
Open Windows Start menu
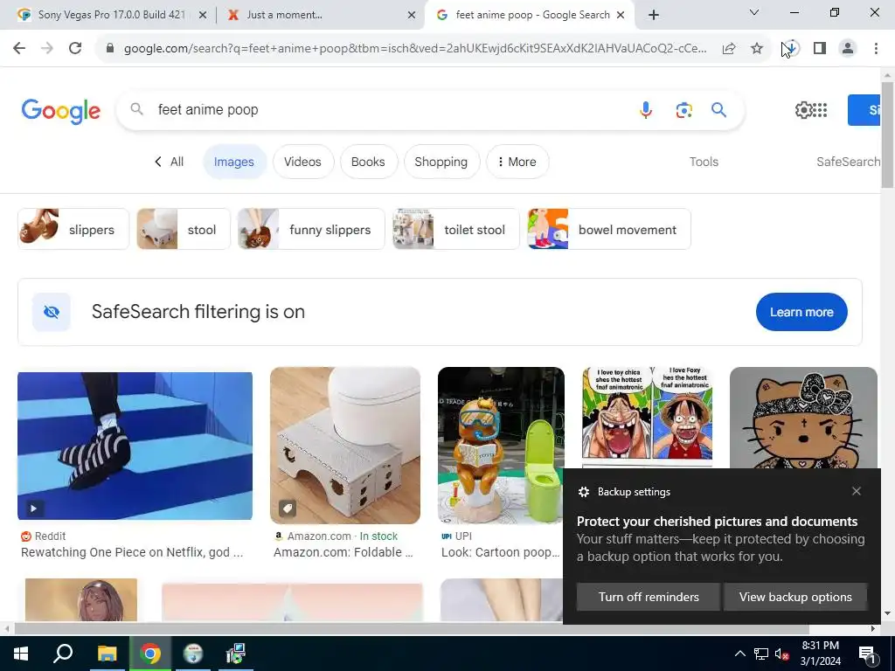click(21, 654)
